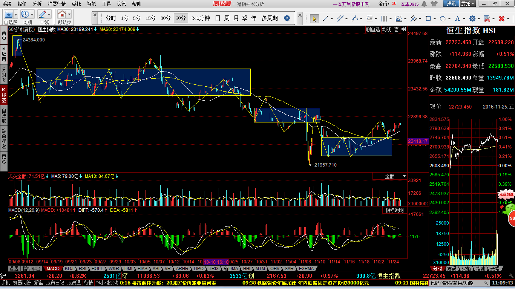The height and width of the screenshot is (289, 515).
Task: Expand dropdown arrow next to 周期 icon
Action: pyautogui.click(x=32, y=15)
